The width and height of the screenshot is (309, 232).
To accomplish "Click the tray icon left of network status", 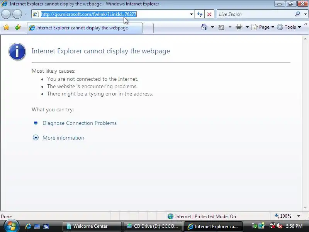I will click(x=261, y=226).
